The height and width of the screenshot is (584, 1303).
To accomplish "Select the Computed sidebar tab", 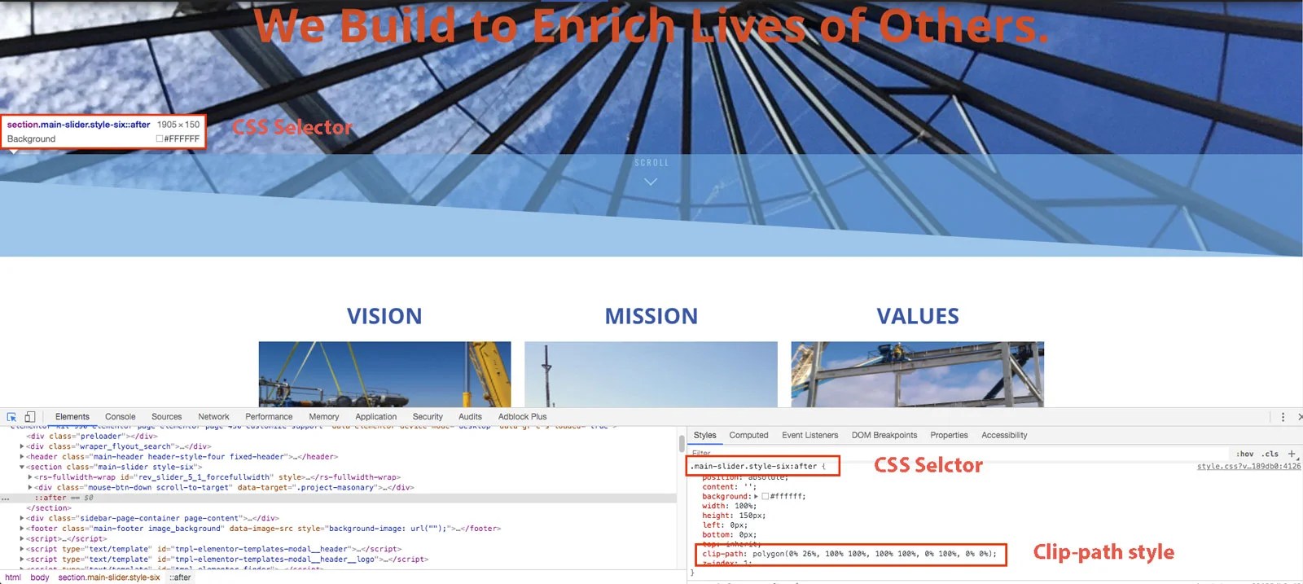I will click(x=749, y=435).
